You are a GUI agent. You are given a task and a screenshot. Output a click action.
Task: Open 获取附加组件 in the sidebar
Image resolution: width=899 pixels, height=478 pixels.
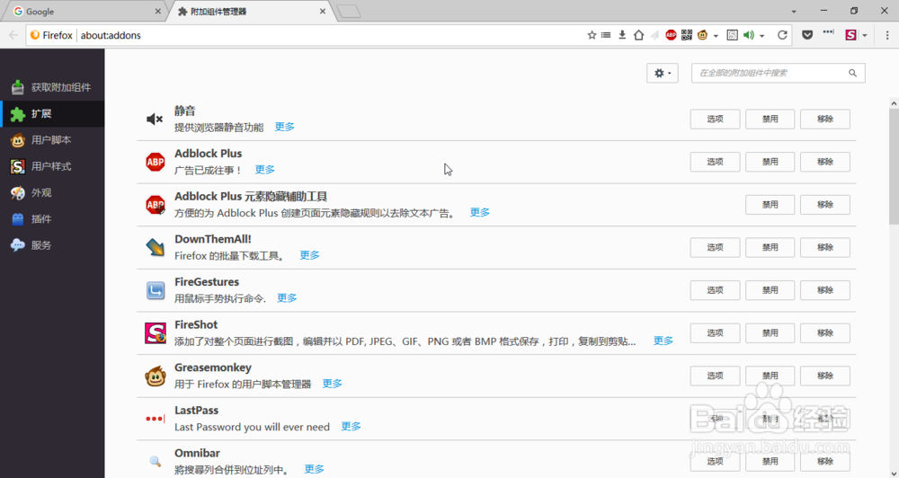[x=52, y=87]
